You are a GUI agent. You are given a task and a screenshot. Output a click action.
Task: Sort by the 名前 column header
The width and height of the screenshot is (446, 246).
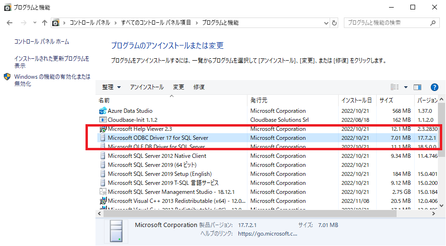pos(171,100)
